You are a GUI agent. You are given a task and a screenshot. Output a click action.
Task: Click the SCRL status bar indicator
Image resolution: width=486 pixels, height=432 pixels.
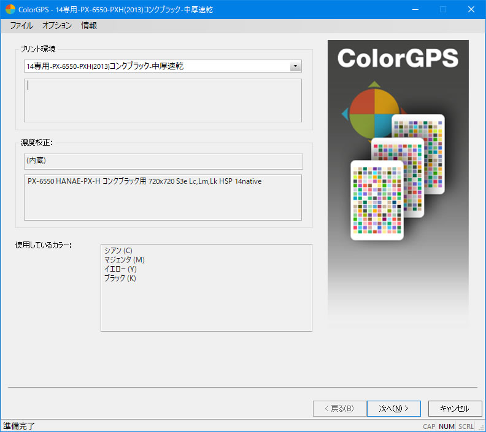pos(466,426)
